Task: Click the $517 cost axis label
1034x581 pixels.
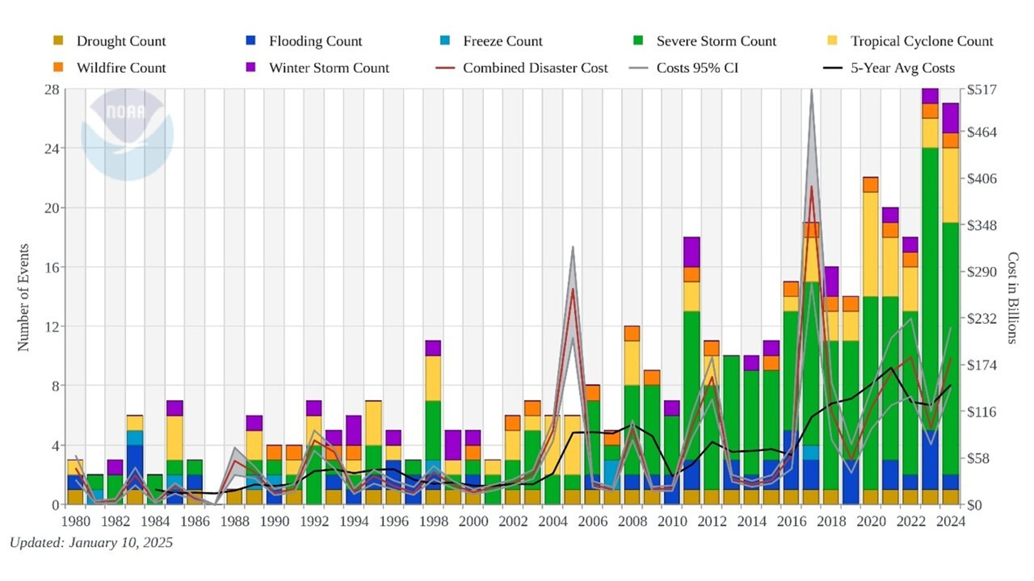Action: [x=982, y=90]
